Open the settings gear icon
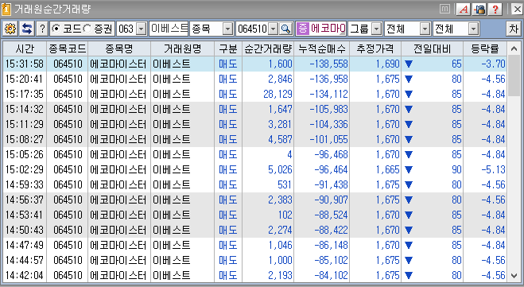 [x=10, y=29]
